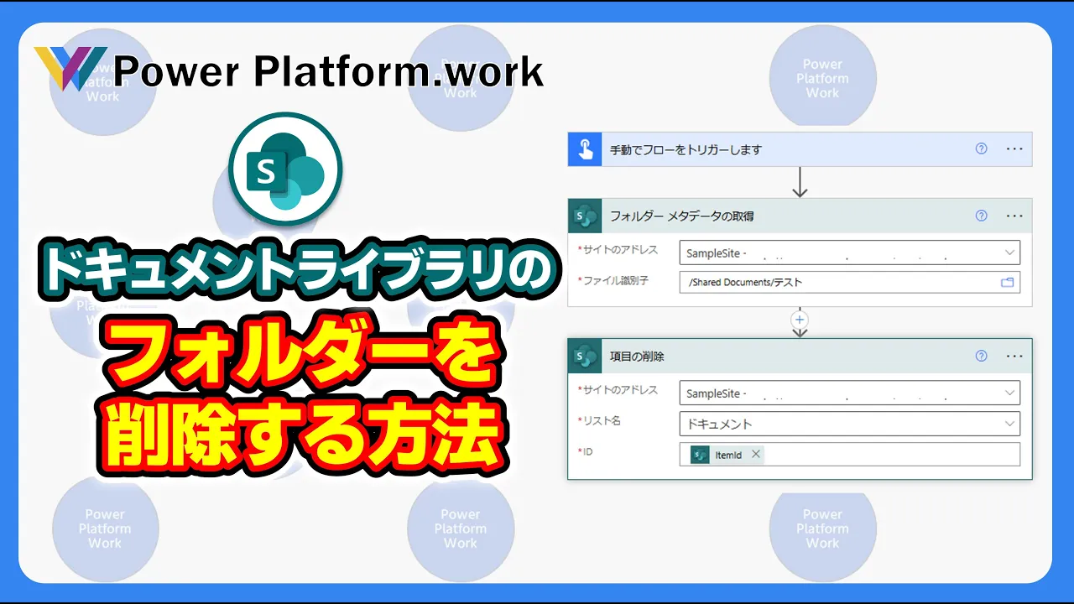Open ellipsis menu of 項目の削除 action
1074x604 pixels.
pyautogui.click(x=1014, y=356)
